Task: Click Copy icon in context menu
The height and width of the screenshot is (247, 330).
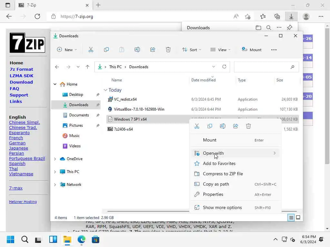Action: 210,126
